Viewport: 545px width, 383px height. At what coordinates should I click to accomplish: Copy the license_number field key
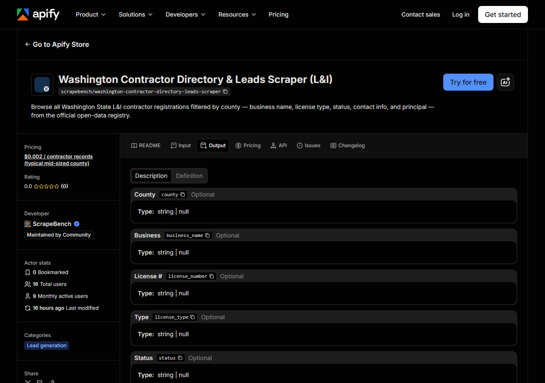pos(212,276)
